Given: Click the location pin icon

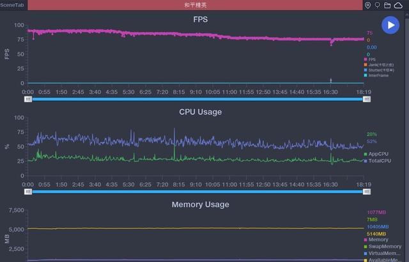Looking at the screenshot, I should point(367,5).
